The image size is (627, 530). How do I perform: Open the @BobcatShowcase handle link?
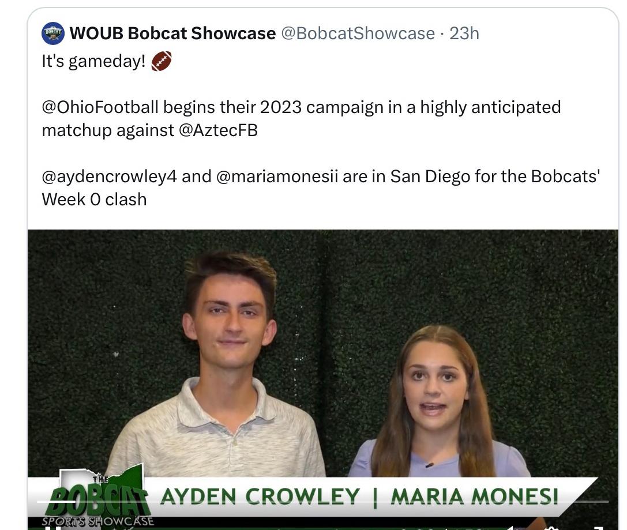coord(358,33)
